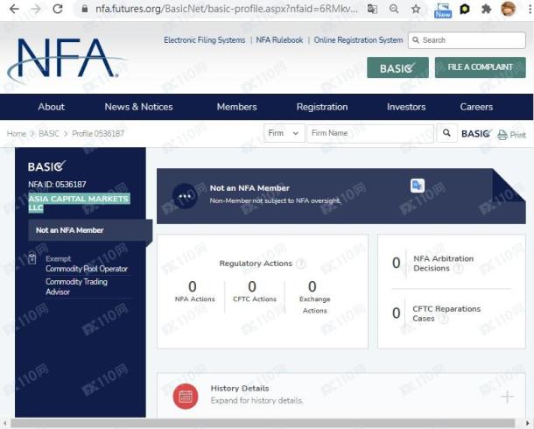Click the BASIC logo in the sidebar
Image resolution: width=534 pixels, height=429 pixels.
47,166
